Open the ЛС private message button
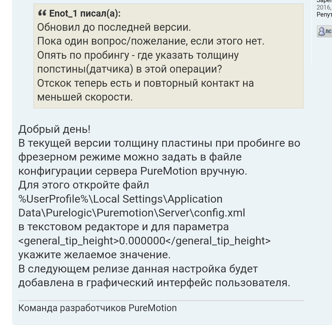The width and height of the screenshot is (332, 325). [x=325, y=31]
